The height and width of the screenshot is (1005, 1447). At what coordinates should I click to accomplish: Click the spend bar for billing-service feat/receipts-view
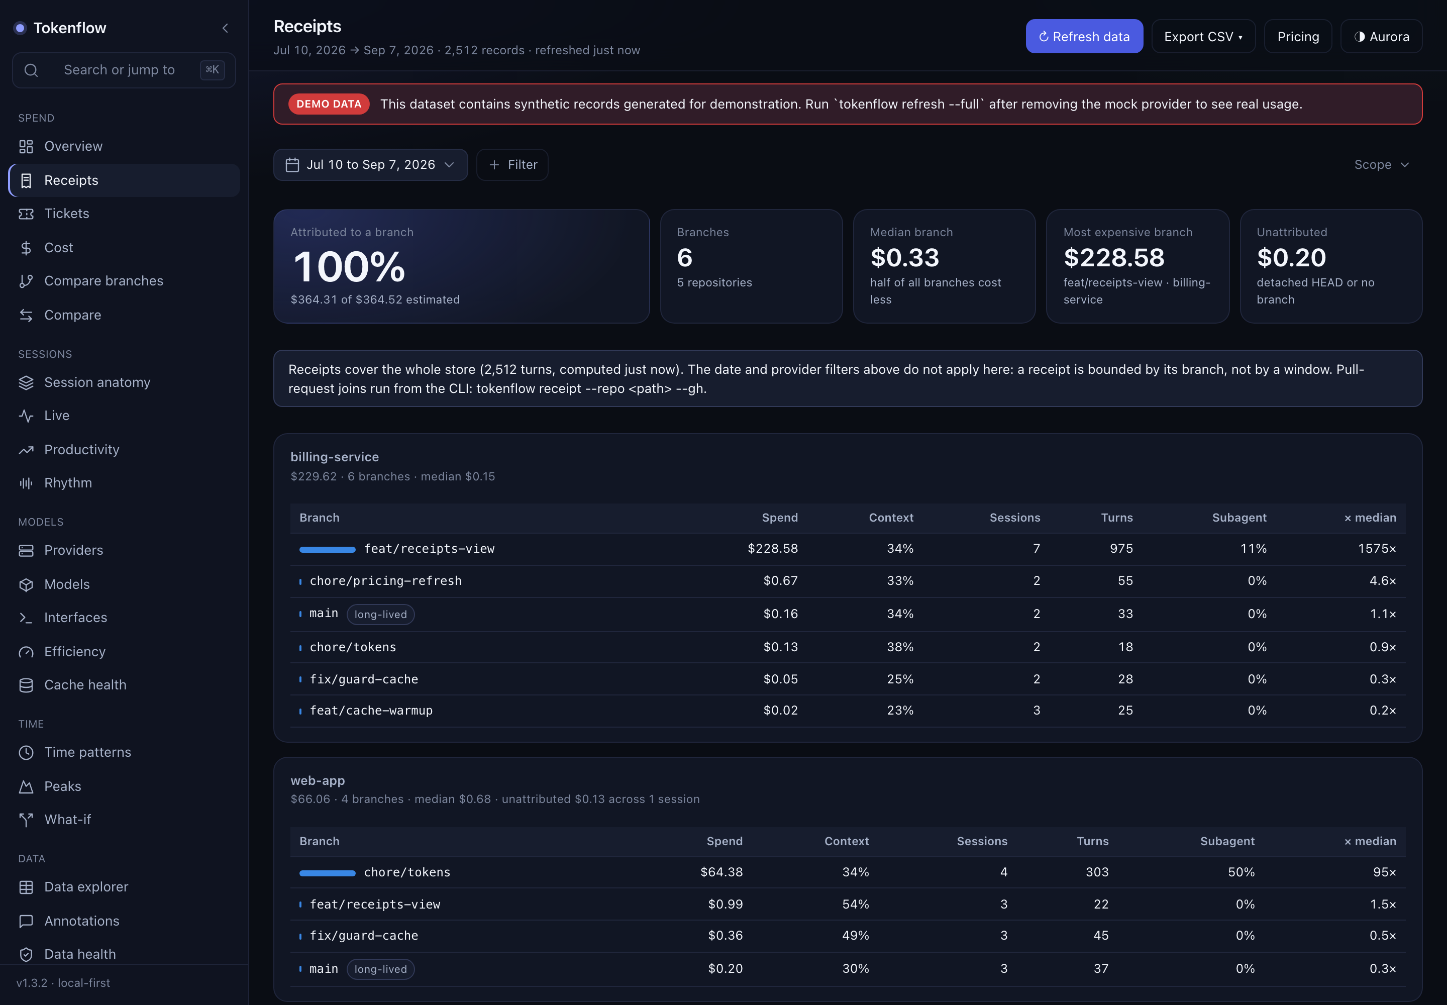coord(328,550)
